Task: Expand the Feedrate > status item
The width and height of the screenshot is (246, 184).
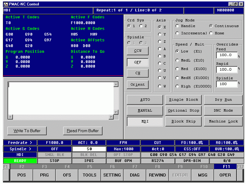Action: 20,143
